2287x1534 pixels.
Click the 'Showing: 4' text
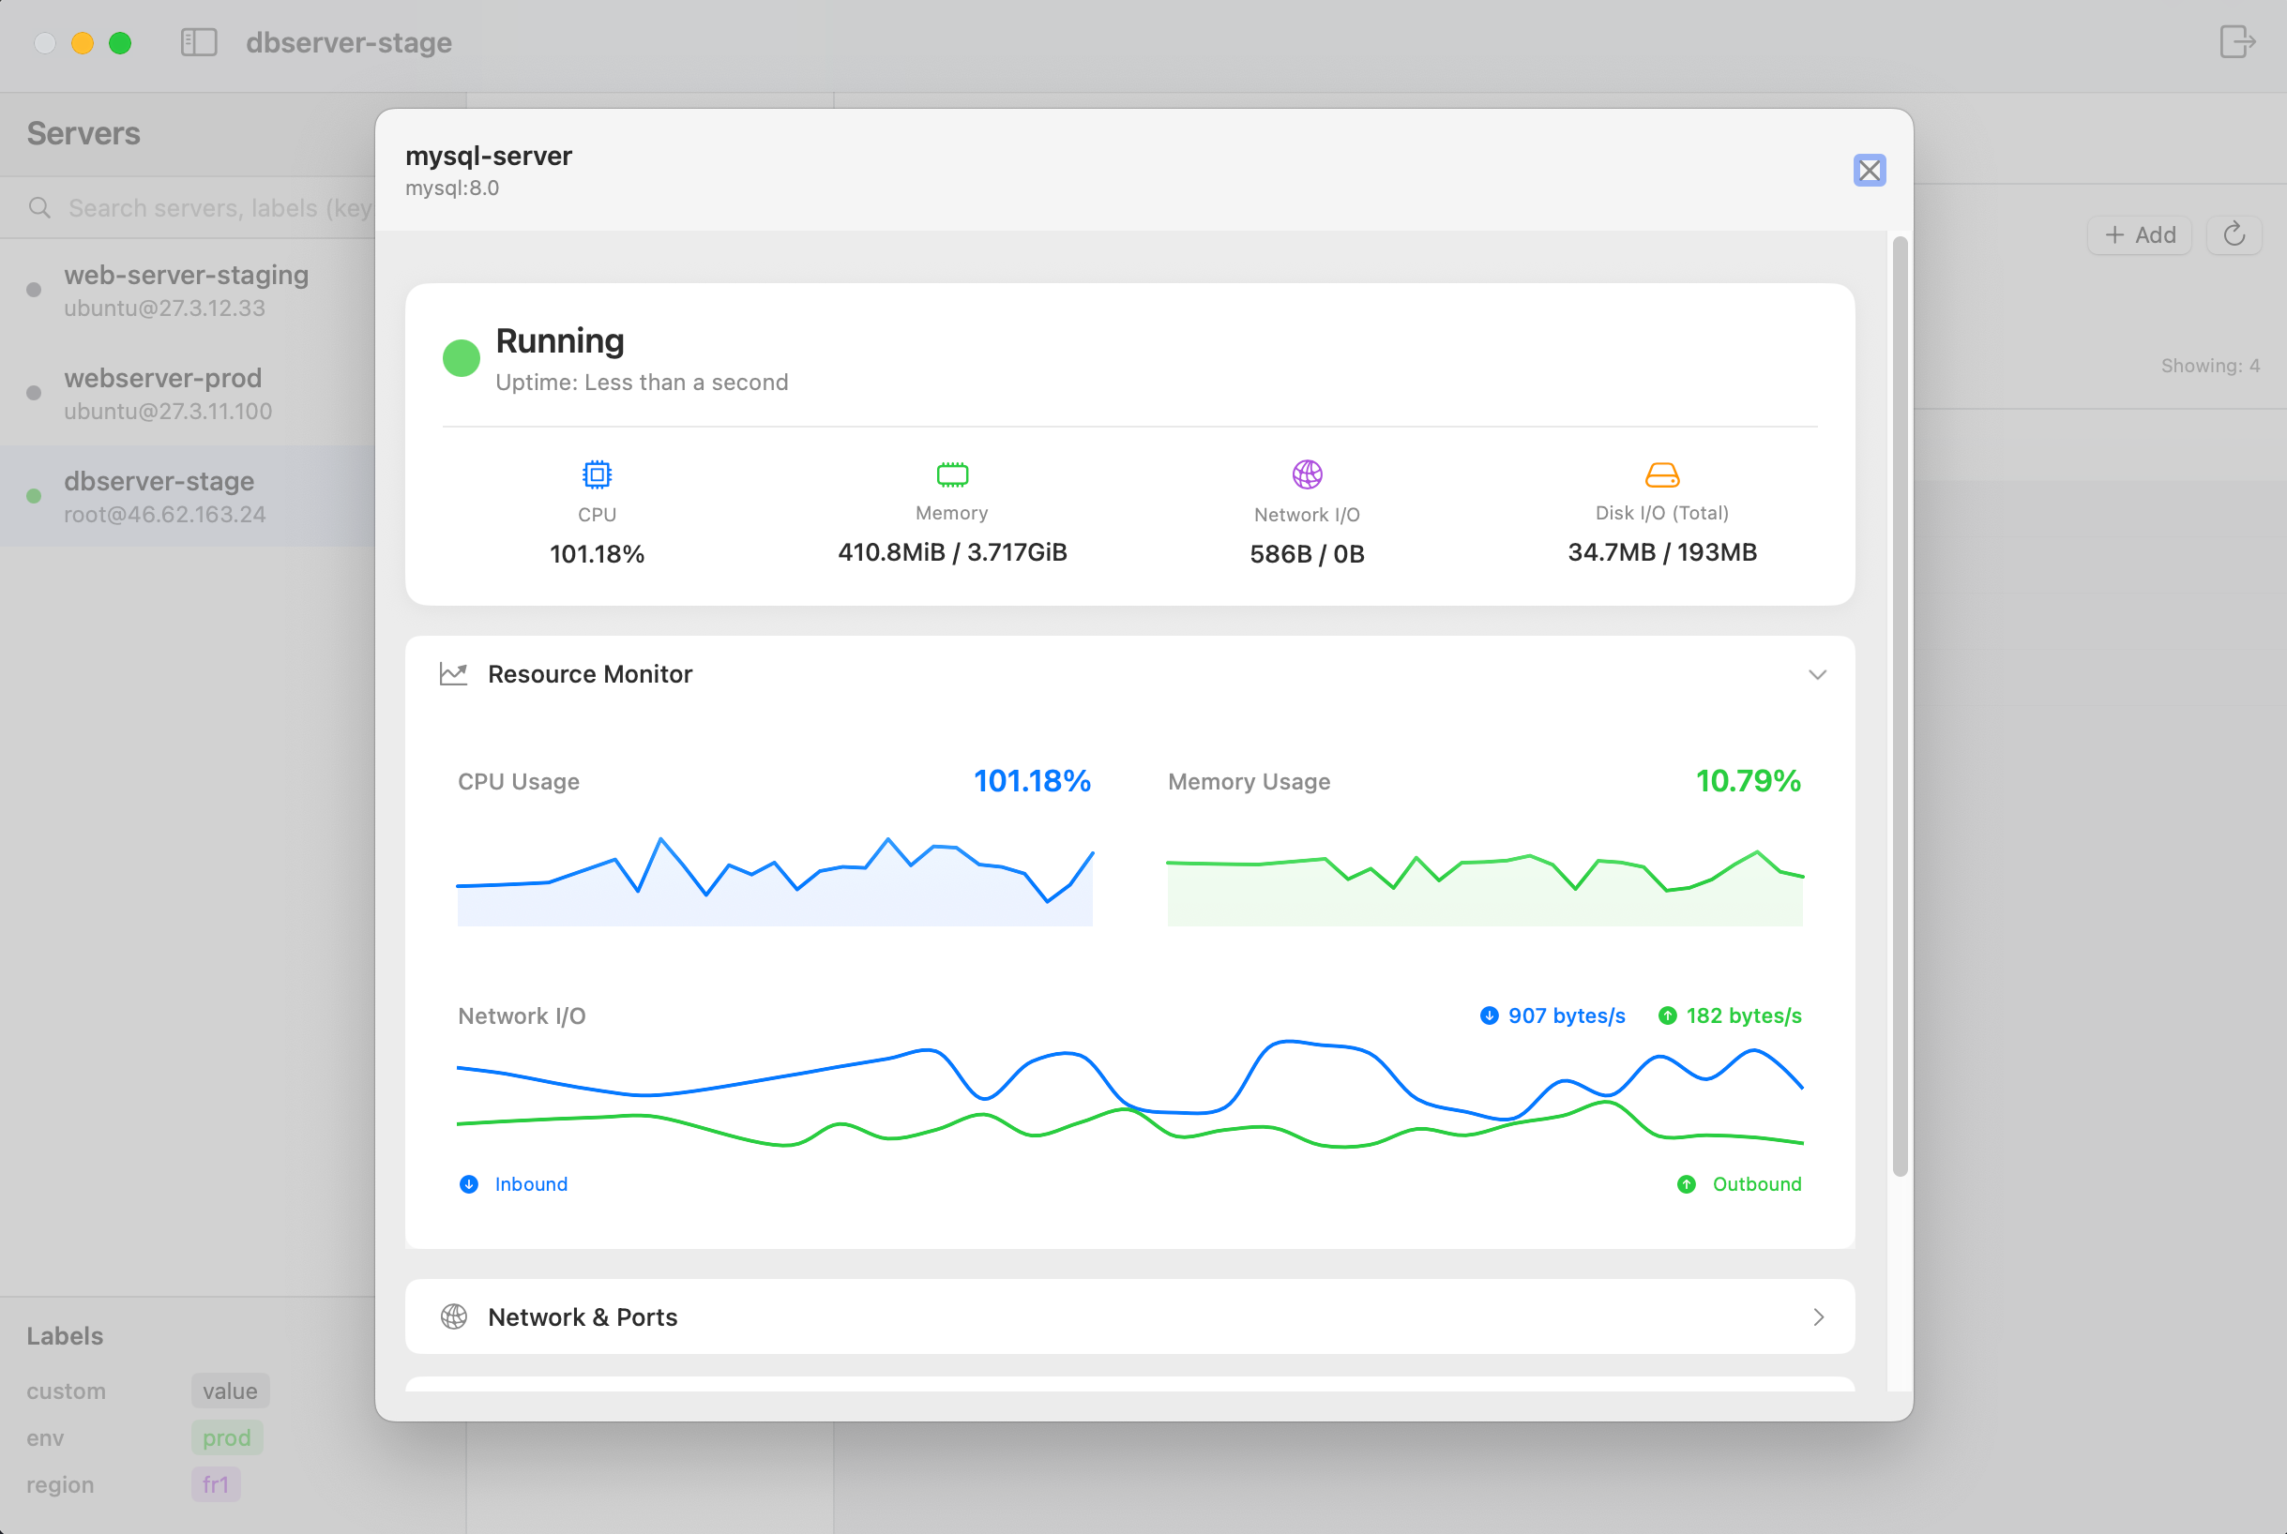(x=2210, y=366)
